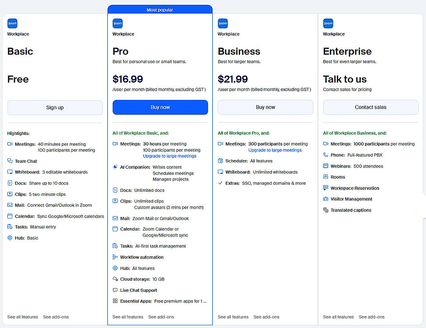
Task: Click Basic plan Docs icon
Action: (x=10, y=183)
